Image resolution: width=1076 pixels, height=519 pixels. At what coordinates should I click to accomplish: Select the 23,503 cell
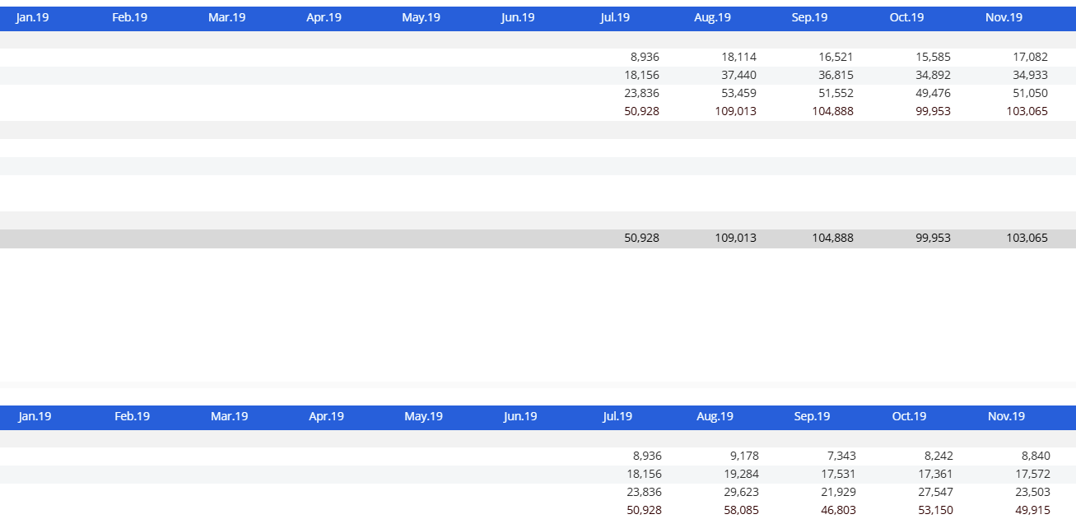[1032, 492]
